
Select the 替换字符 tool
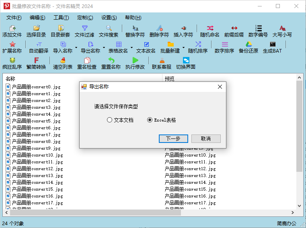point(135,31)
